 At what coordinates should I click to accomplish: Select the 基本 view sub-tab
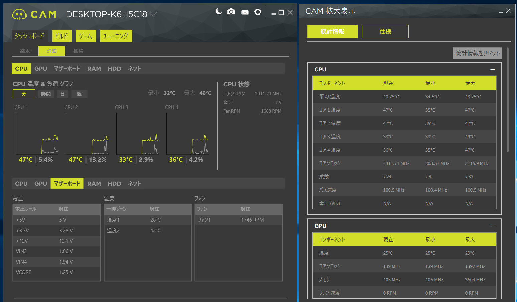[x=25, y=51]
